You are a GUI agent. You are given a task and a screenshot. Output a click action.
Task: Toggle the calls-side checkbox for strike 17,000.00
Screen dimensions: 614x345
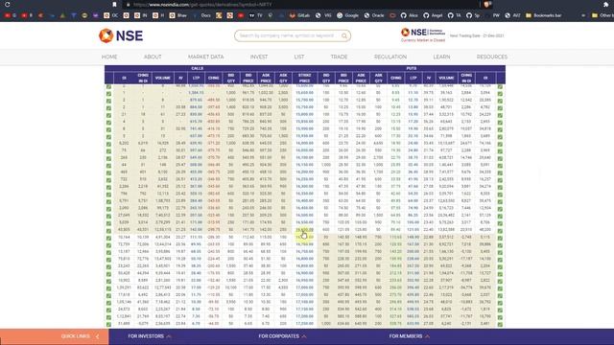click(108, 288)
